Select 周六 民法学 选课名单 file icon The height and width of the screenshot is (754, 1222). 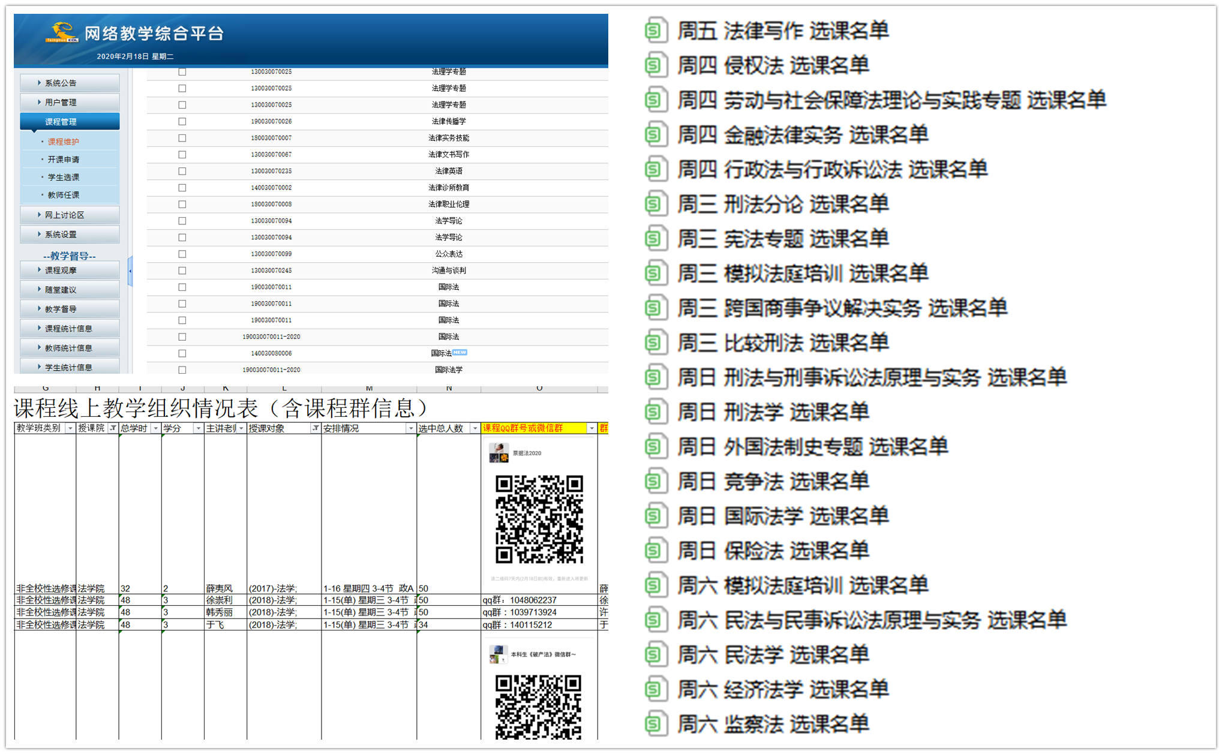(656, 654)
